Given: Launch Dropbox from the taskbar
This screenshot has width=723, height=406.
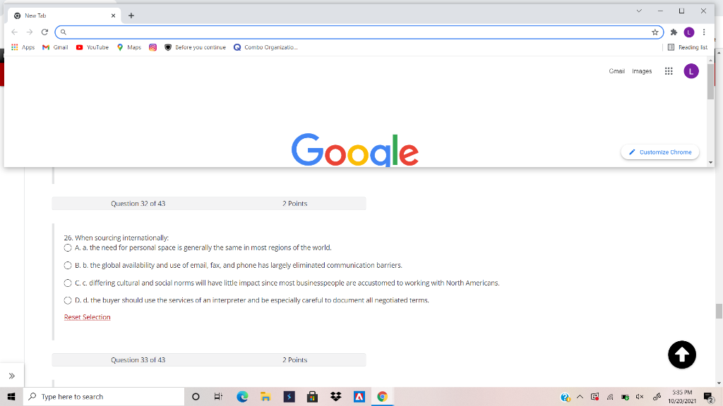Looking at the screenshot, I should 335,396.
